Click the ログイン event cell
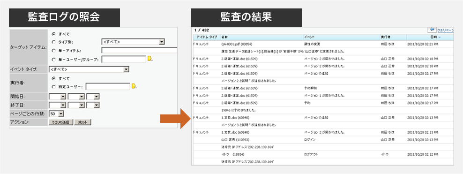Image resolution: width=463 pixels, height=174 pixels. pyautogui.click(x=310, y=139)
